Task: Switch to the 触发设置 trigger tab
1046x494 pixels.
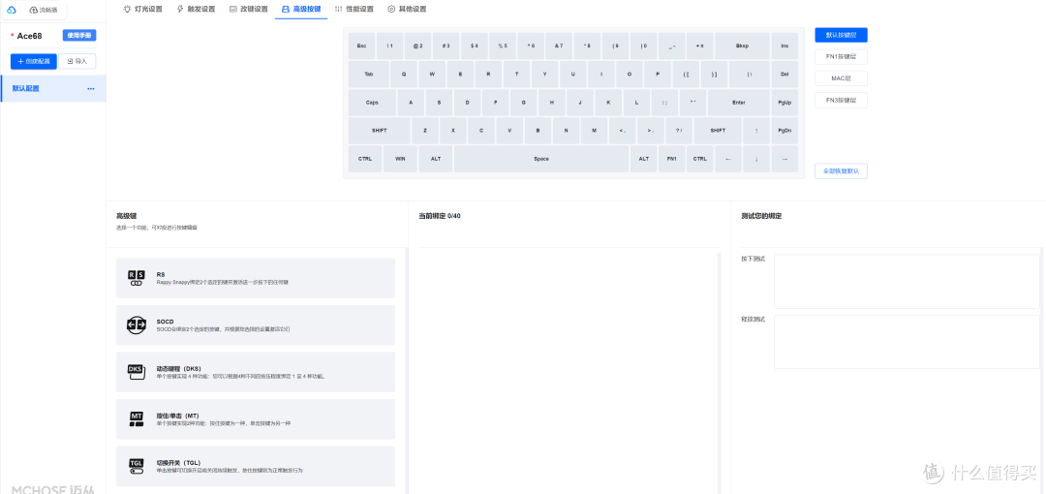Action: click(x=196, y=10)
